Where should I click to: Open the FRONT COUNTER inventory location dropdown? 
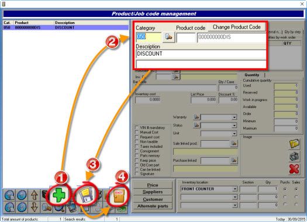[x=234, y=189]
